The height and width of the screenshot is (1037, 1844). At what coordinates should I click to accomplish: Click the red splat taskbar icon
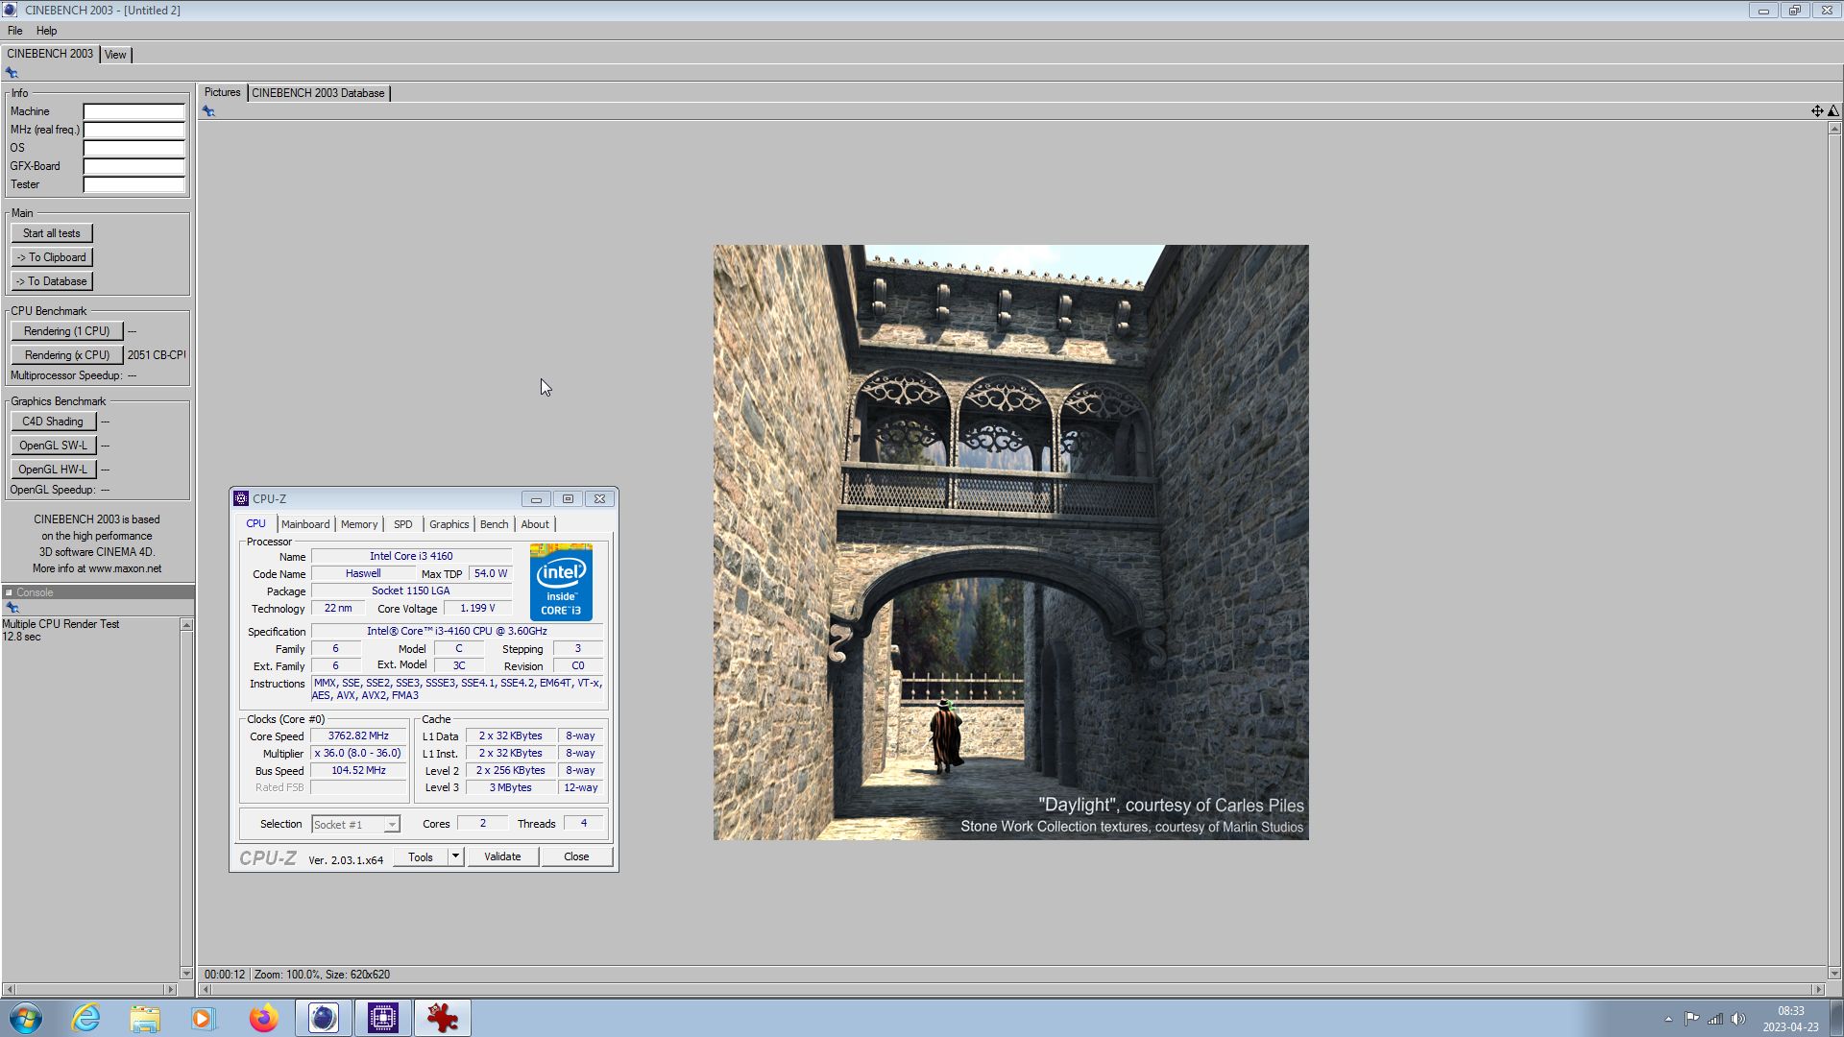[x=442, y=1018]
